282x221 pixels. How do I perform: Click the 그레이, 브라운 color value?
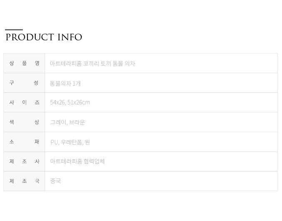pos(68,122)
